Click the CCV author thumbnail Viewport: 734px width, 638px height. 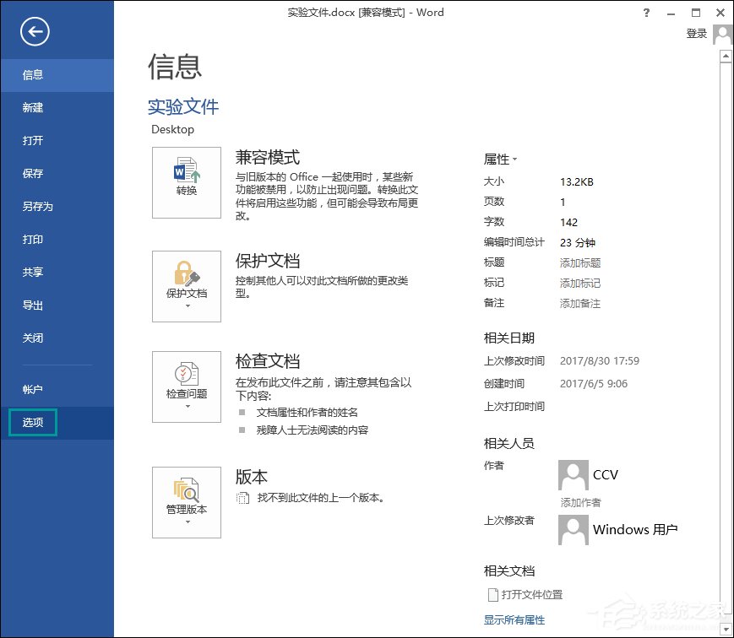(x=573, y=474)
